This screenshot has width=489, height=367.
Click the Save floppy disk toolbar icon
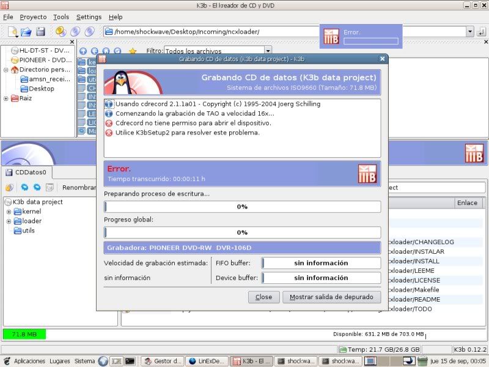tap(40, 32)
